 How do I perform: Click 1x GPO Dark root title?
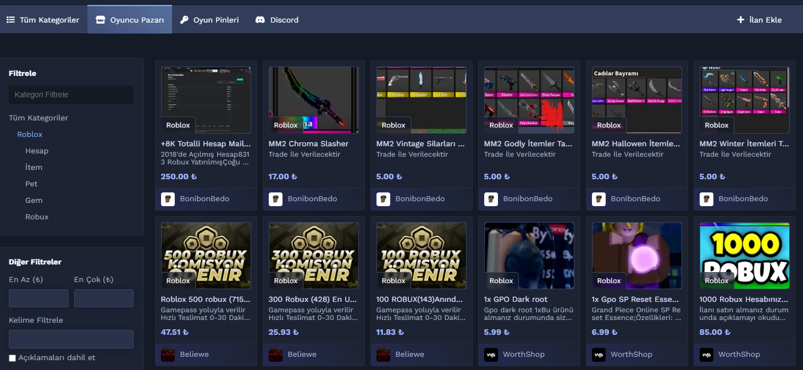pyautogui.click(x=516, y=299)
